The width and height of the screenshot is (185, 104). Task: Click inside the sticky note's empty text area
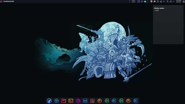click(x=168, y=28)
